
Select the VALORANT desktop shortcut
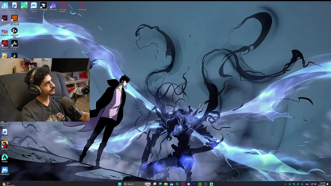click(x=5, y=19)
